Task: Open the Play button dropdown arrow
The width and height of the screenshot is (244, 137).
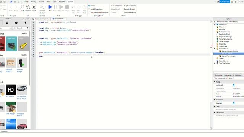Action: (x=50, y=13)
